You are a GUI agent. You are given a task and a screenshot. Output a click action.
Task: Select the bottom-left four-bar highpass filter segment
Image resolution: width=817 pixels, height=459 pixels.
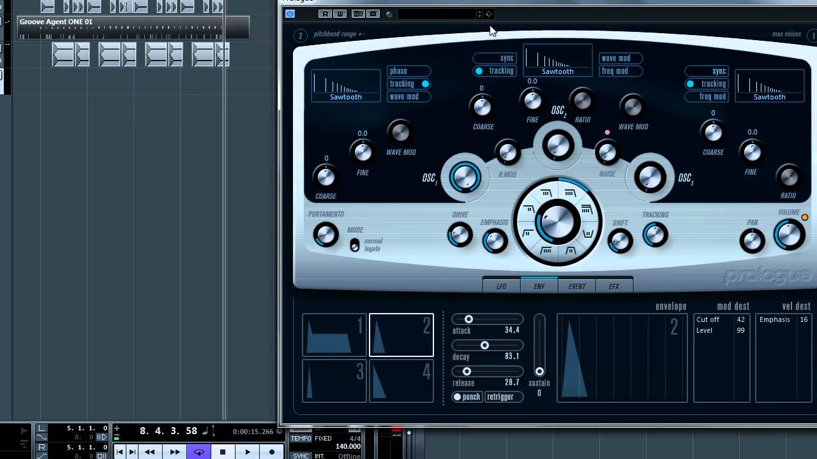pos(546,251)
